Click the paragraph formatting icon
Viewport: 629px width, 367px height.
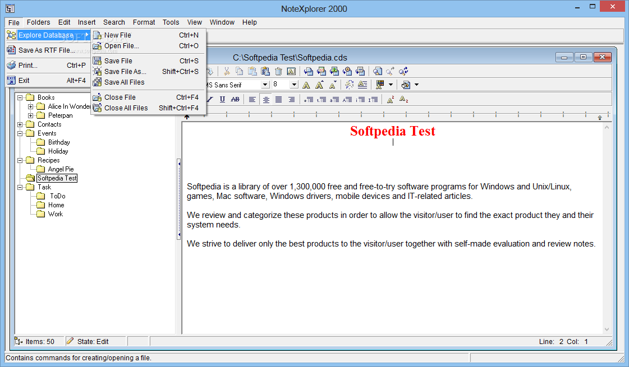(362, 85)
